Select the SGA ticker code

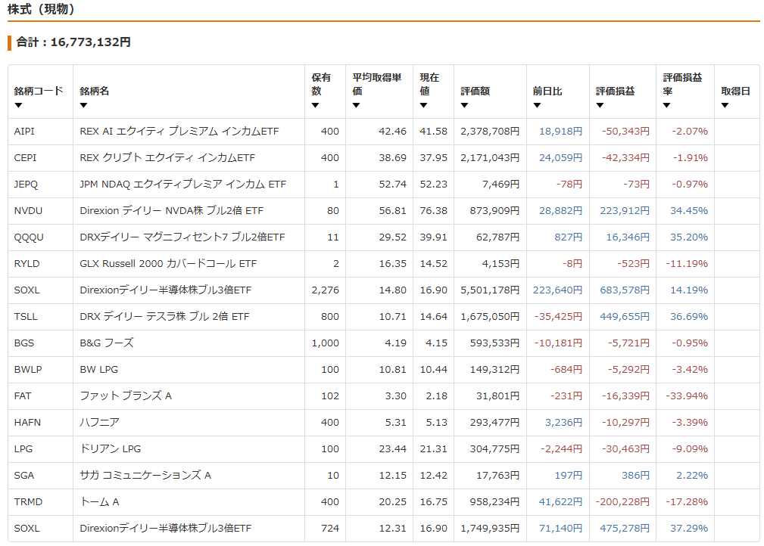[x=24, y=476]
